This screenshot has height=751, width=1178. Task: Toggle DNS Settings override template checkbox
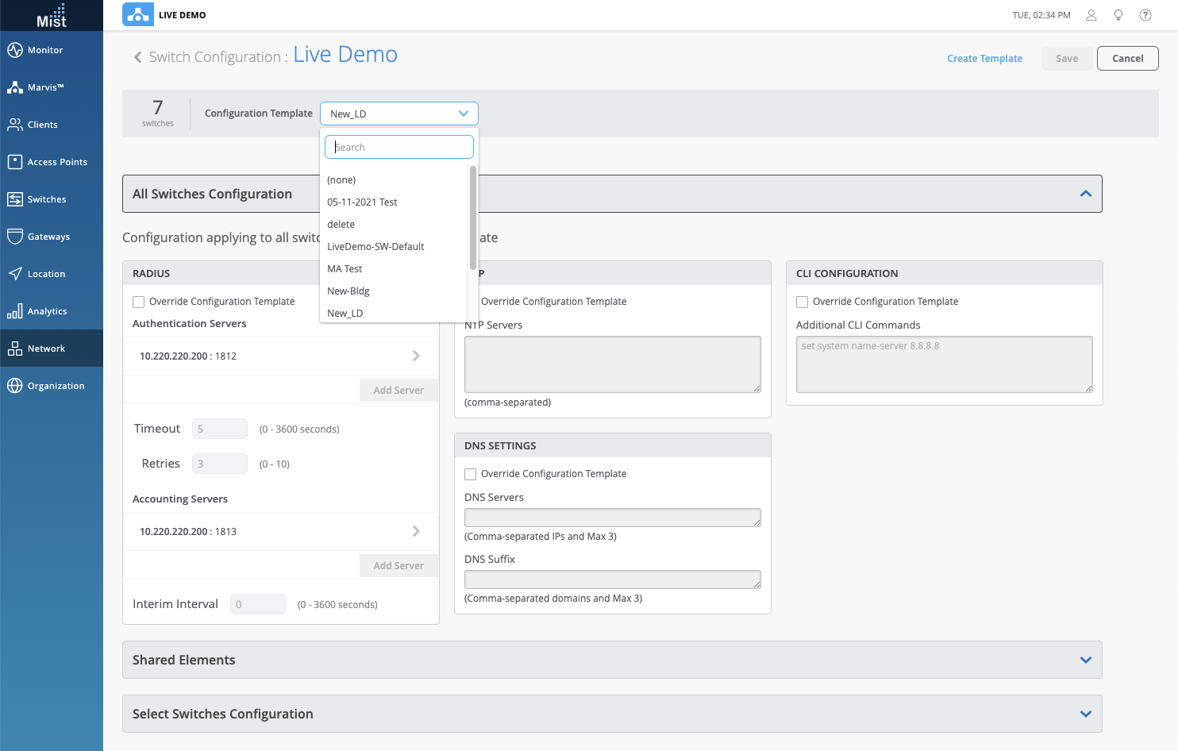tap(471, 474)
